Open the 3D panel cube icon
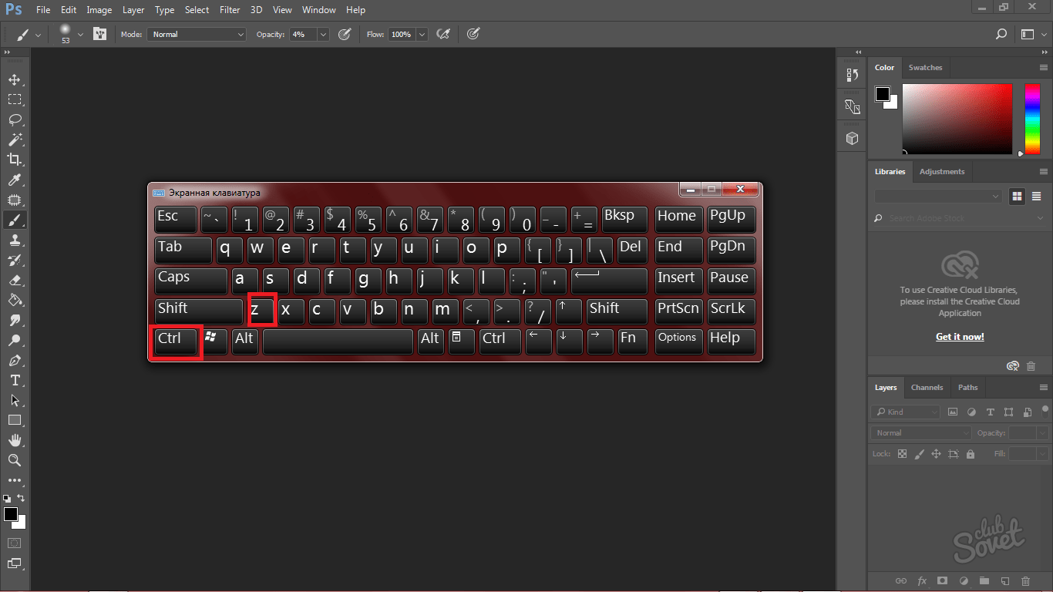The image size is (1053, 592). point(852,138)
